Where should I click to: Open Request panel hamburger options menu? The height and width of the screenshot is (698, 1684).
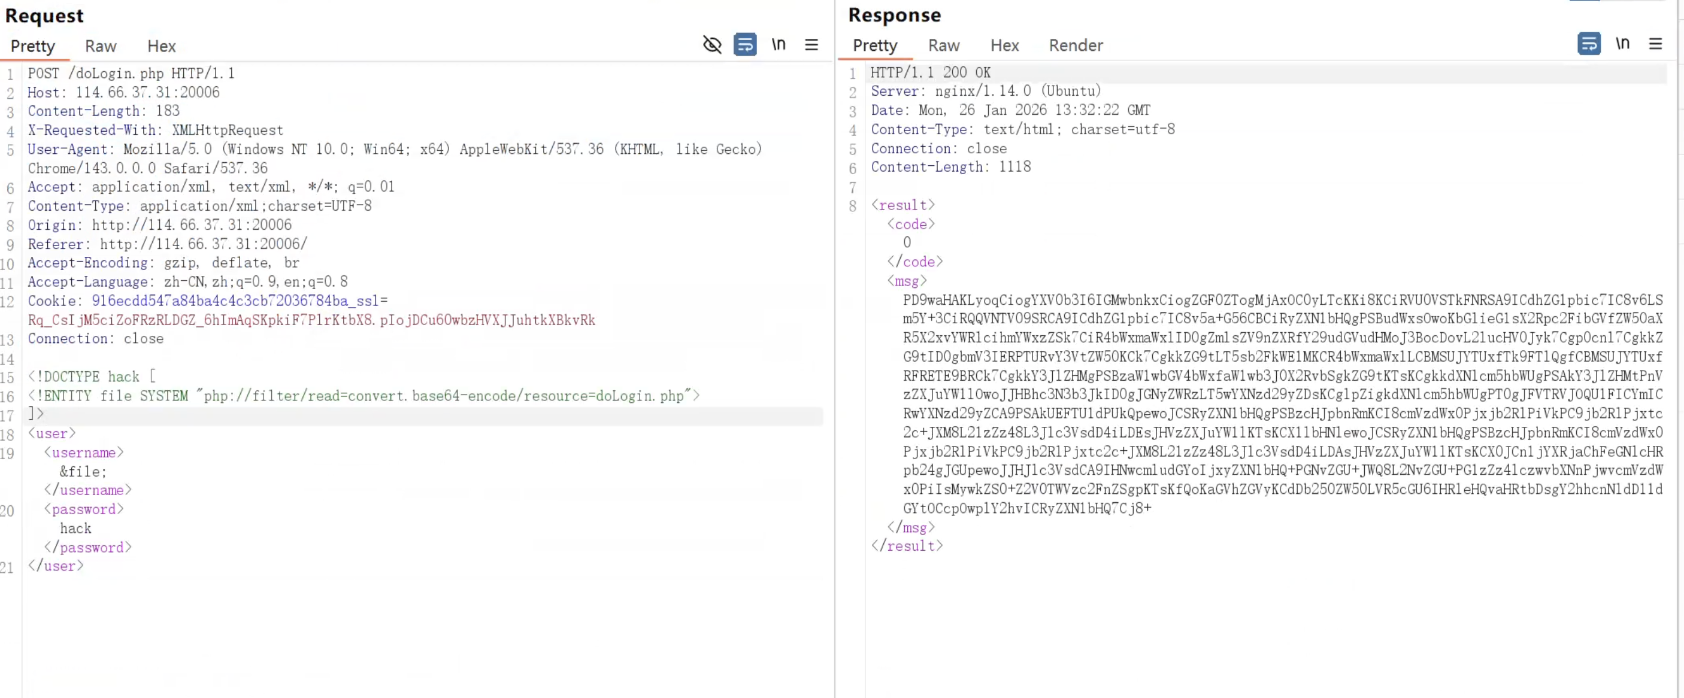click(x=811, y=44)
